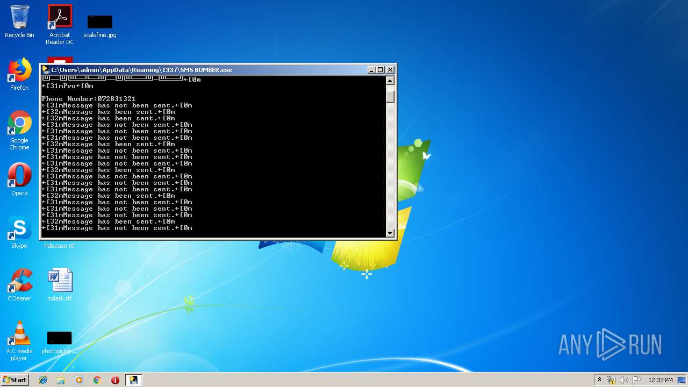Screen dimensions: 688x387
Task: Close the SMS BOMBER console window
Action: 390,70
